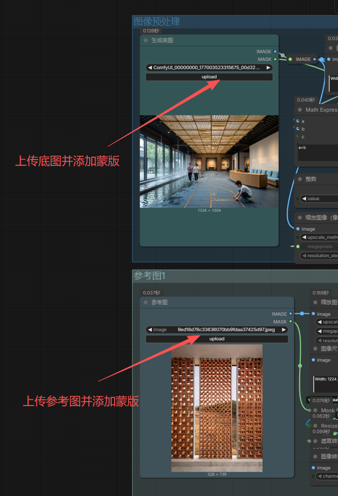Open resolution field in 参考图1 缩放图 node

(x=326, y=341)
